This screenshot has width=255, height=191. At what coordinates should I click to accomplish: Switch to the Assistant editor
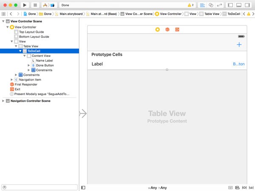pyautogui.click(x=211, y=5)
